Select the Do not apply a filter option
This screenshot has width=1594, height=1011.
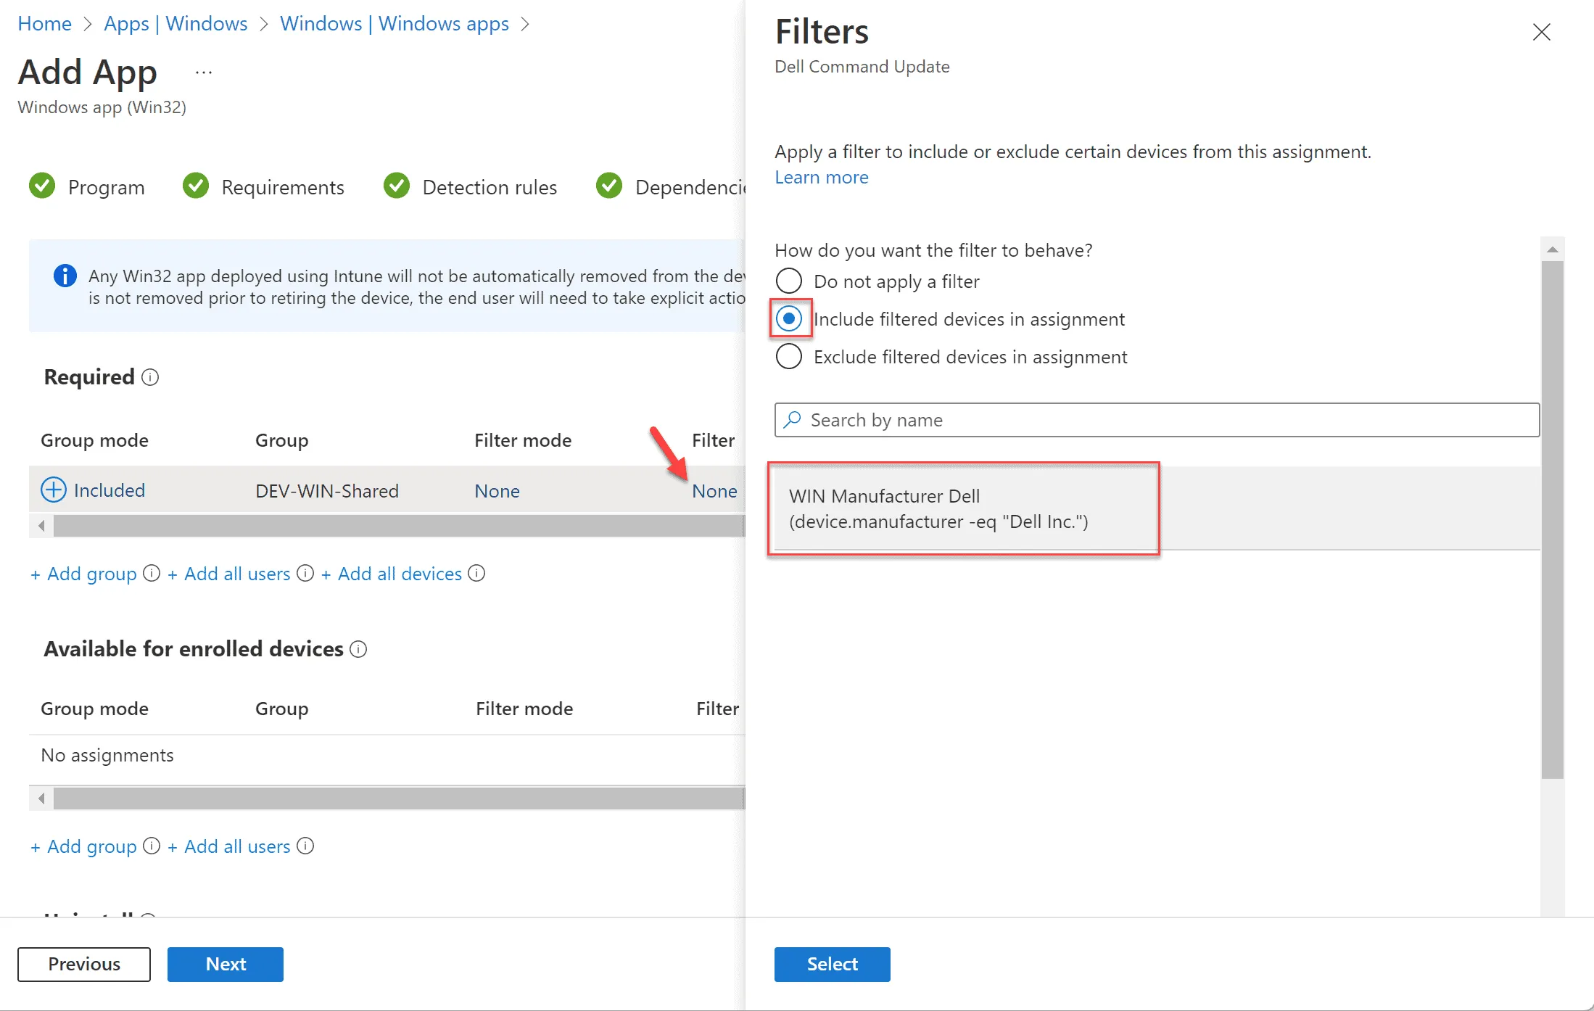(x=789, y=281)
